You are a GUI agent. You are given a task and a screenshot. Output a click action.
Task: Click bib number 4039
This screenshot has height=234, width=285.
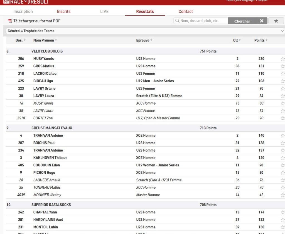21,195
